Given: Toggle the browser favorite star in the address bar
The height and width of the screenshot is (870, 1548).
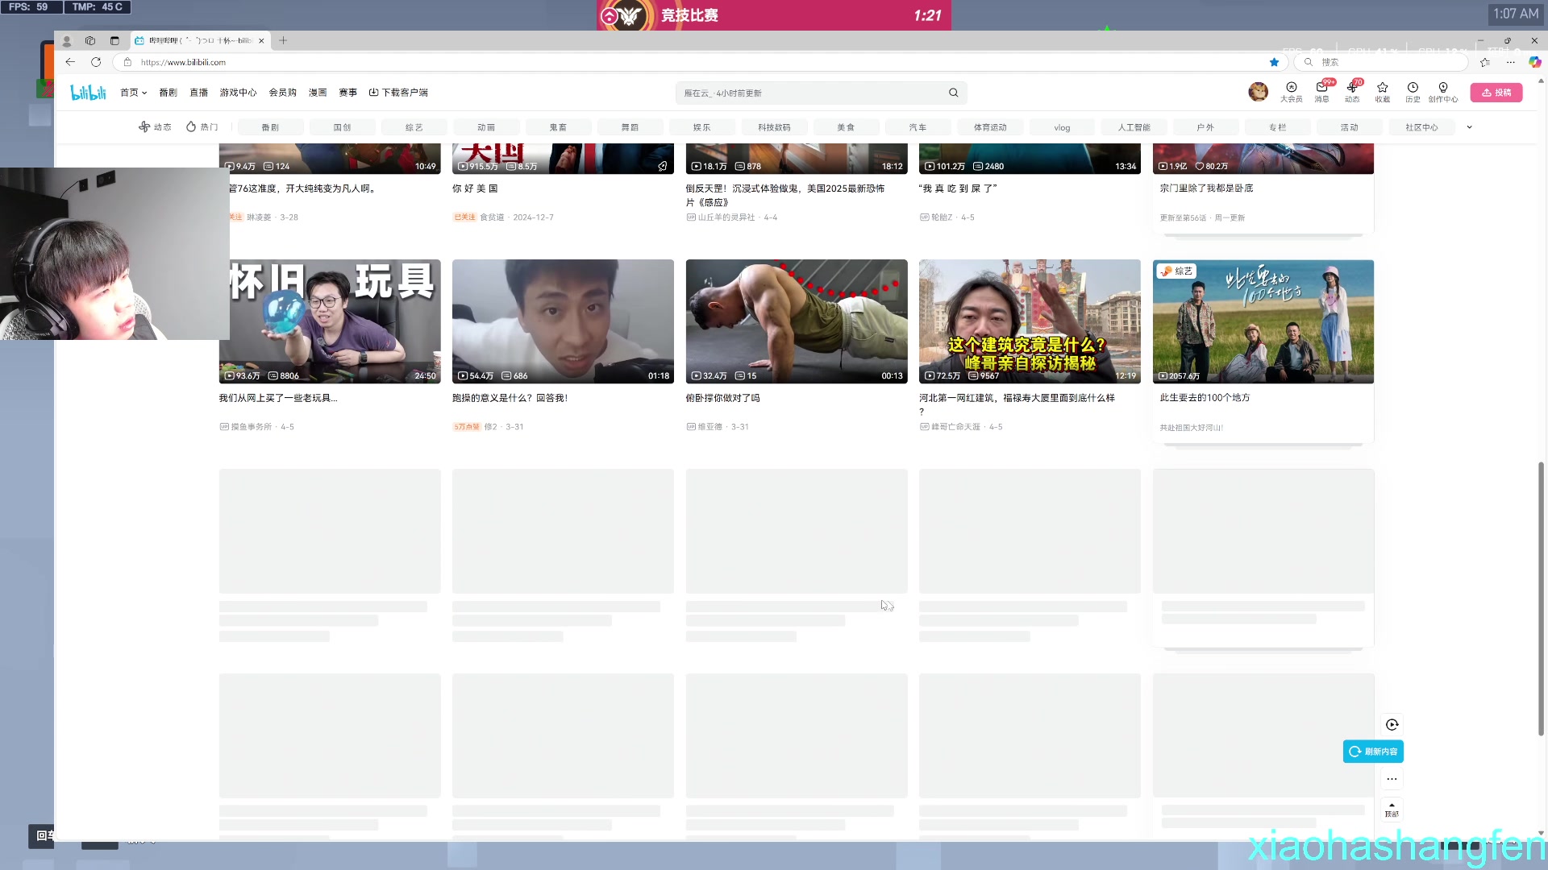Looking at the screenshot, I should [1274, 62].
